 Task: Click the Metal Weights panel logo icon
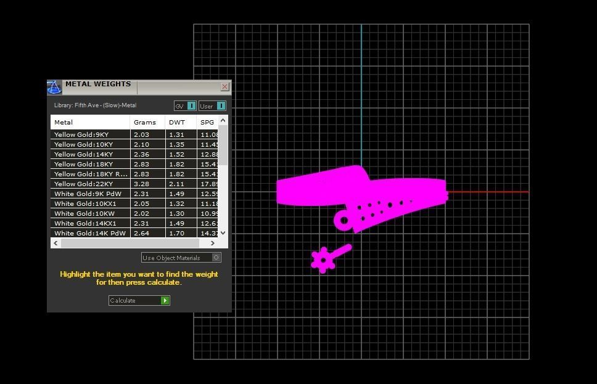54,87
